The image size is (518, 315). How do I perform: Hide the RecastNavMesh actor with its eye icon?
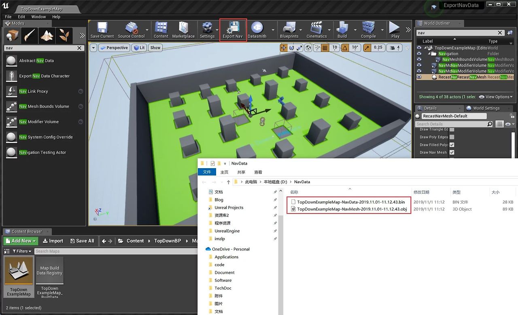(419, 77)
